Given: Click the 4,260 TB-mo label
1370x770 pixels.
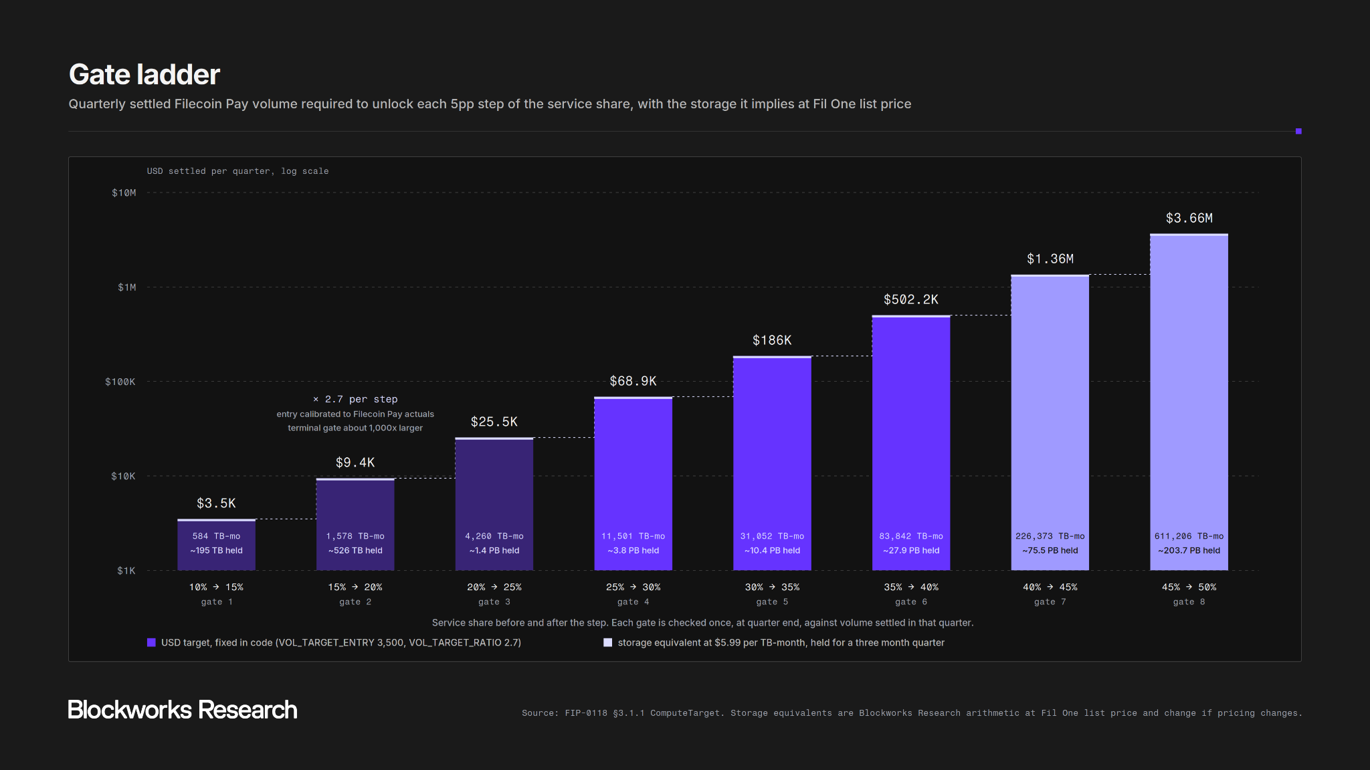Looking at the screenshot, I should 494,536.
